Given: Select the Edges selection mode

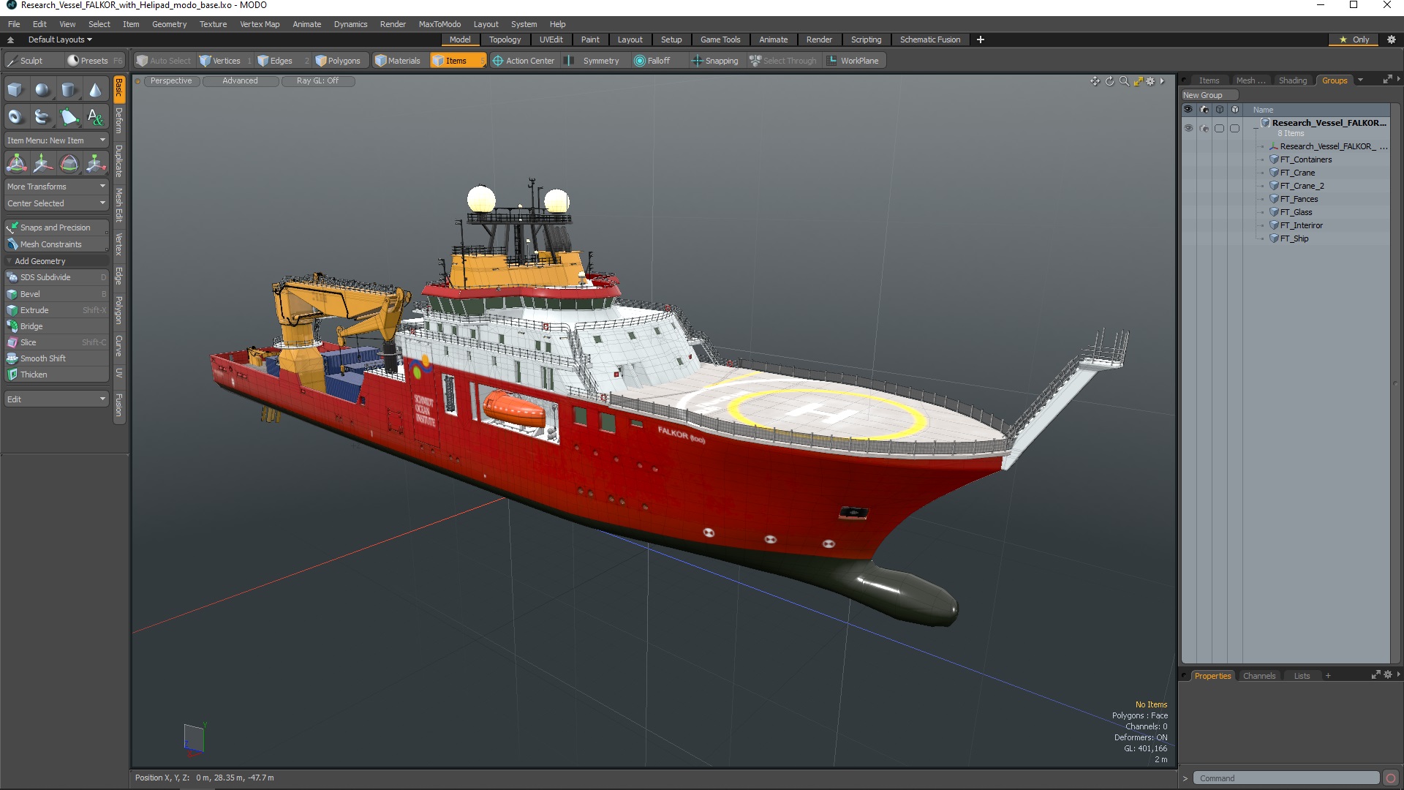Looking at the screenshot, I should pos(281,60).
